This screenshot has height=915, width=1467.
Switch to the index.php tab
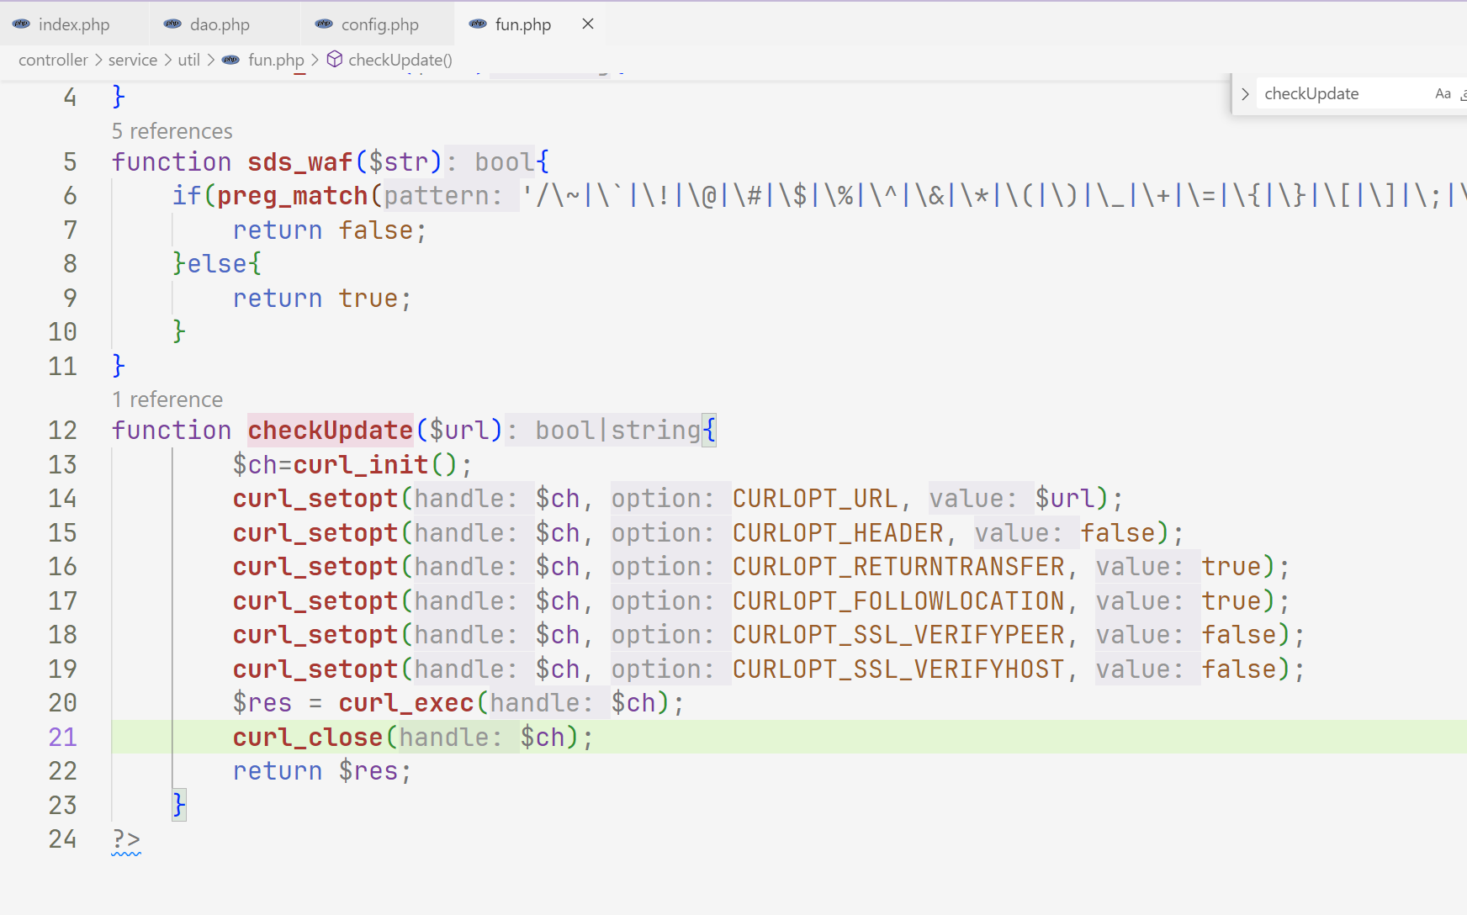pyautogui.click(x=74, y=24)
